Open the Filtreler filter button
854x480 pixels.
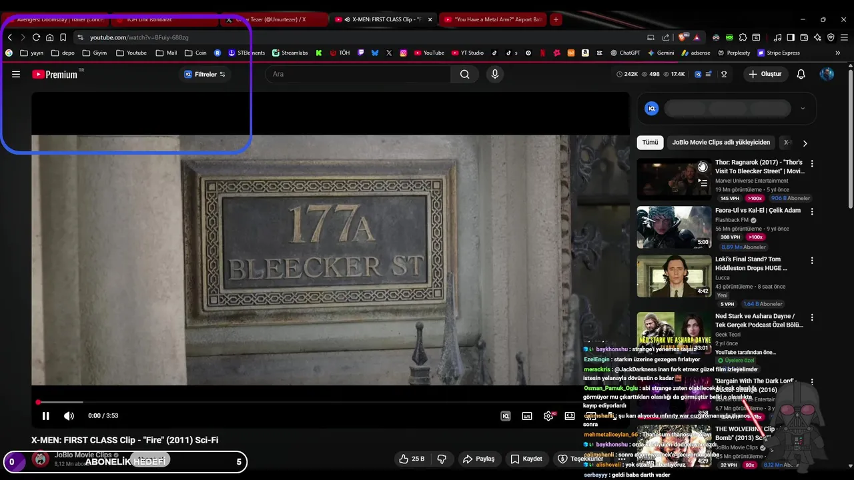pos(205,74)
